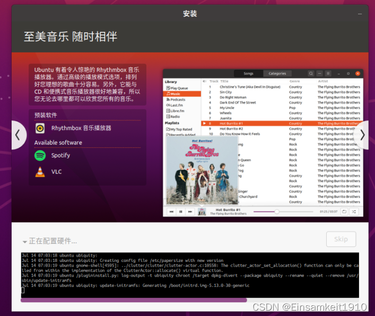Click the Spotify label text

60,155
